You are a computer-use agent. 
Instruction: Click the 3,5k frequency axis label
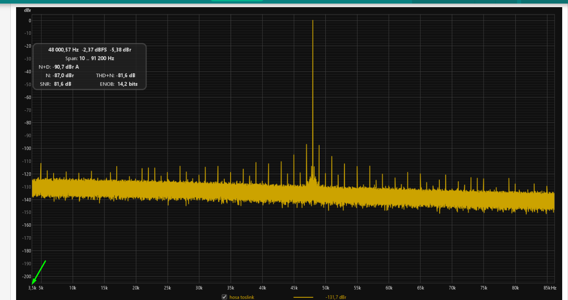pyautogui.click(x=32, y=288)
